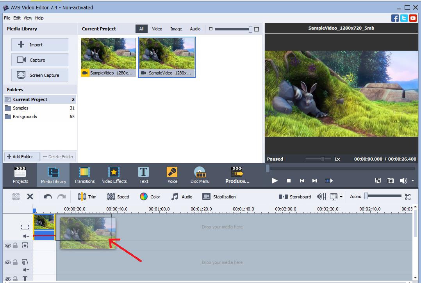
Task: Click the split clip icon in timeline toolbar
Action: click(x=16, y=197)
